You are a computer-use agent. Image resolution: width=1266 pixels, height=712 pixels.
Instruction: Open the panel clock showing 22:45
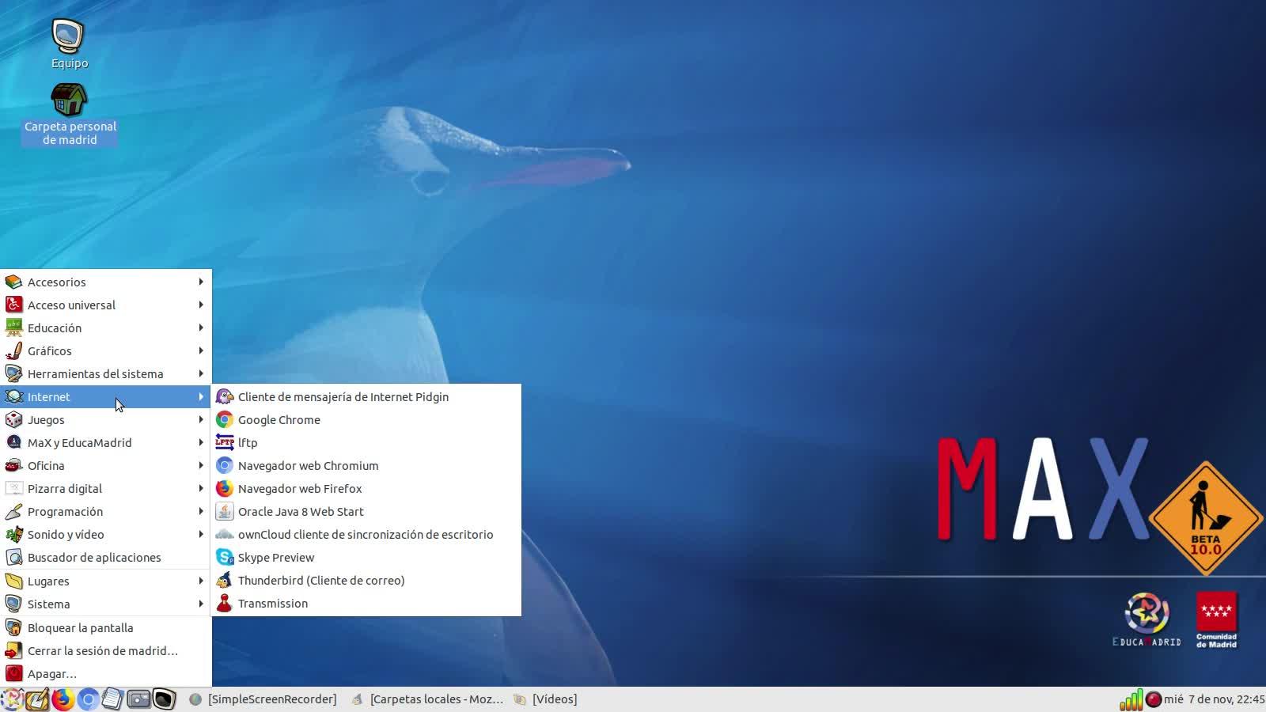[1215, 699]
